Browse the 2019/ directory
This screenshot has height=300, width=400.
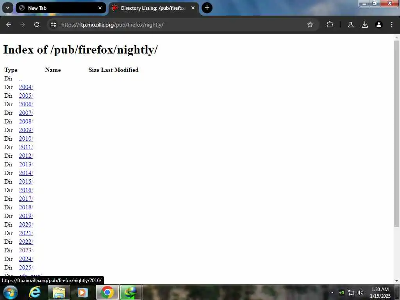click(x=26, y=216)
